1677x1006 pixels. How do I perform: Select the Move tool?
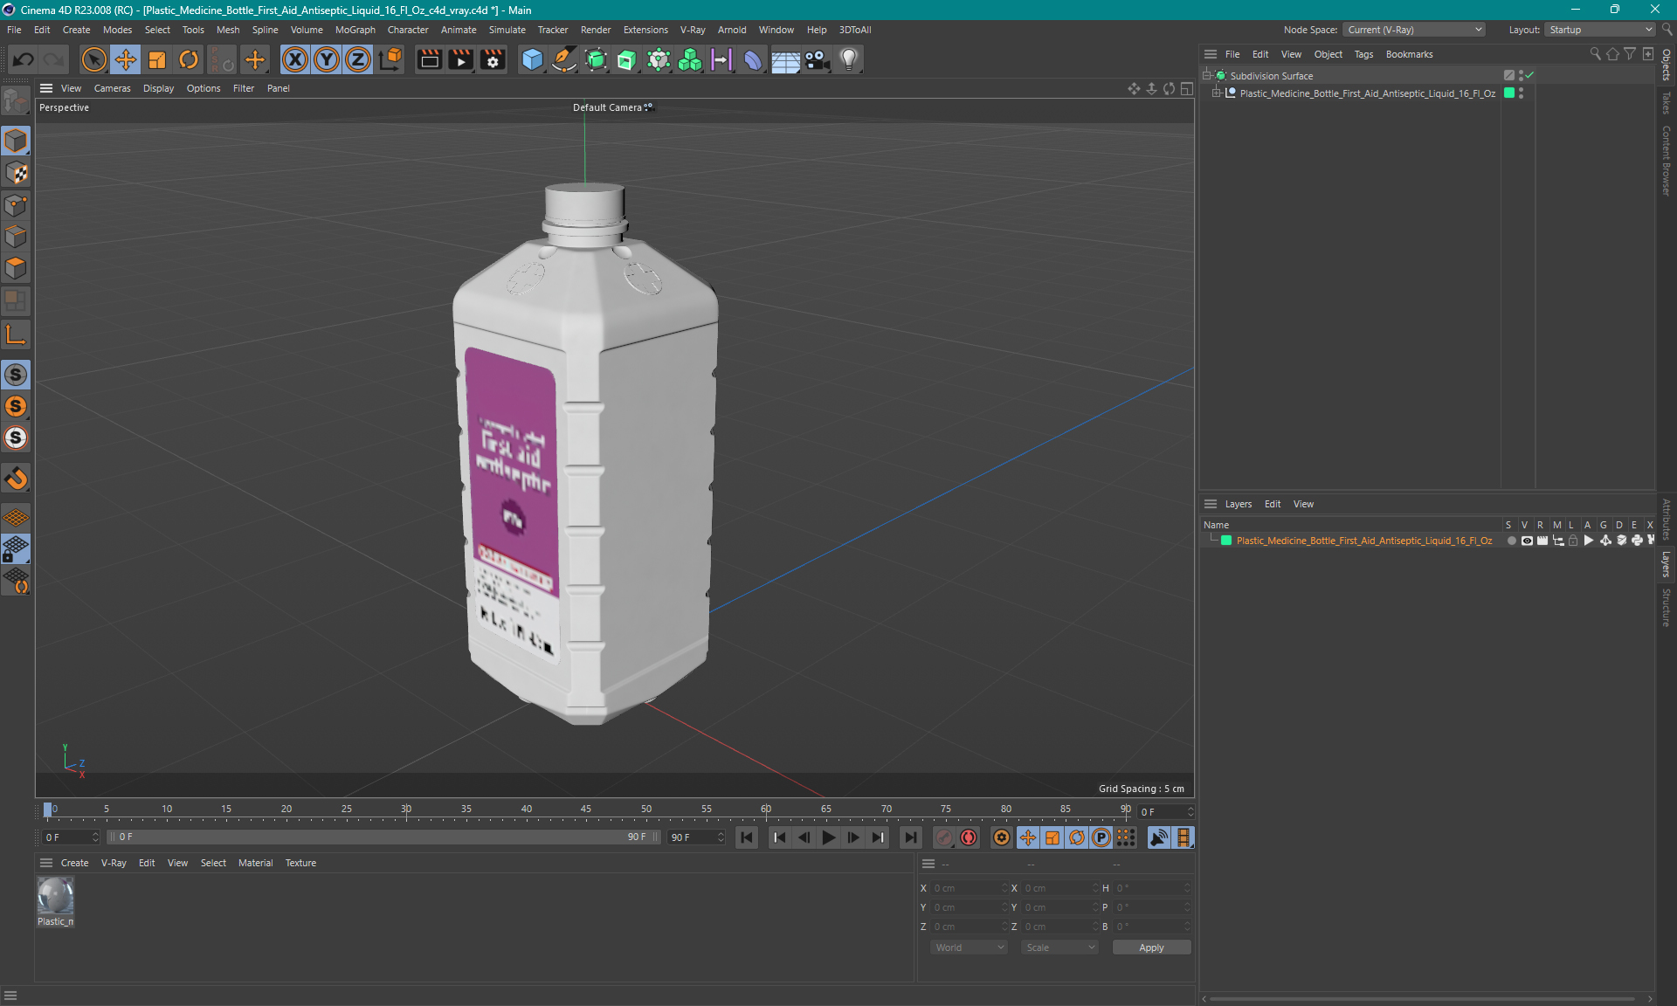pos(126,59)
